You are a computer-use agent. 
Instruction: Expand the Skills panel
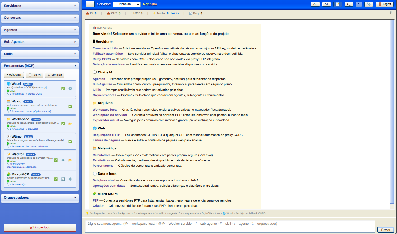pyautogui.click(x=40, y=54)
